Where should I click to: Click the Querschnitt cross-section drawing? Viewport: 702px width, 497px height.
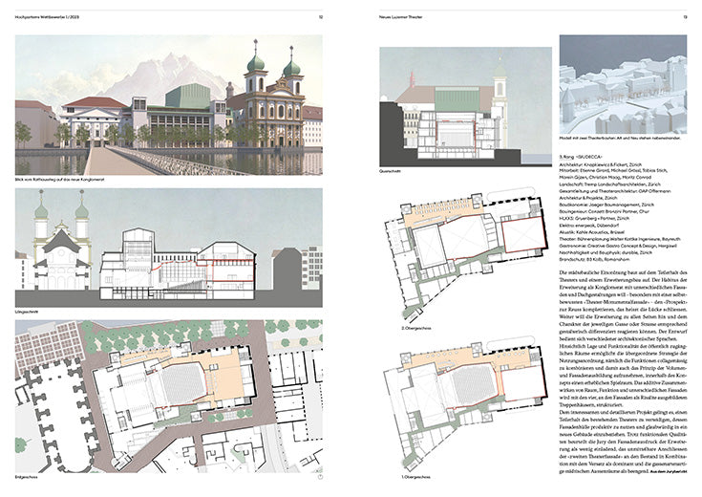pos(466,107)
